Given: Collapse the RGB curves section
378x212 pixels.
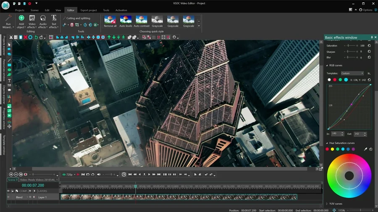Looking at the screenshot, I should (327, 65).
